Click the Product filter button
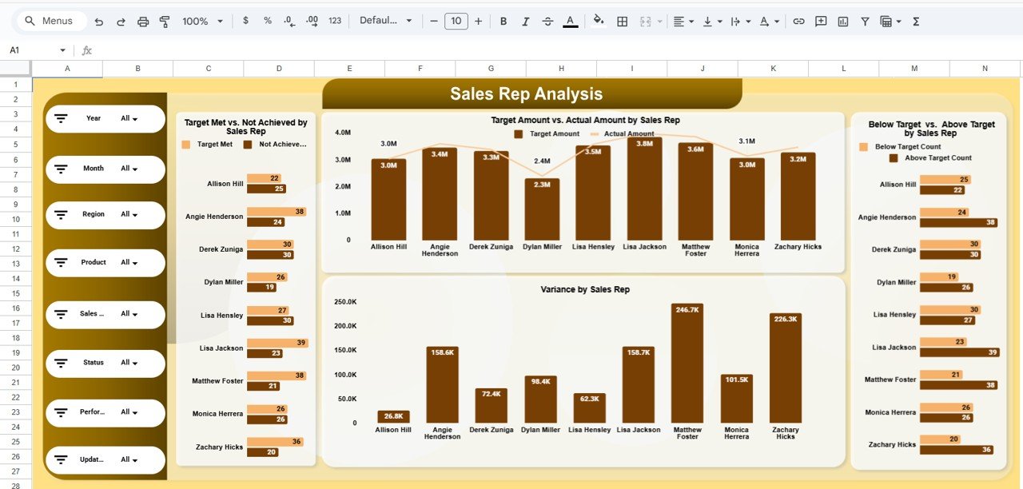 pyautogui.click(x=105, y=262)
